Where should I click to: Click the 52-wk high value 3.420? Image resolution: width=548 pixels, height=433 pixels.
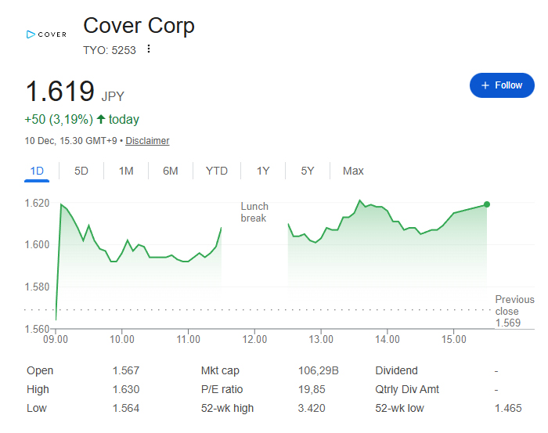(x=312, y=408)
